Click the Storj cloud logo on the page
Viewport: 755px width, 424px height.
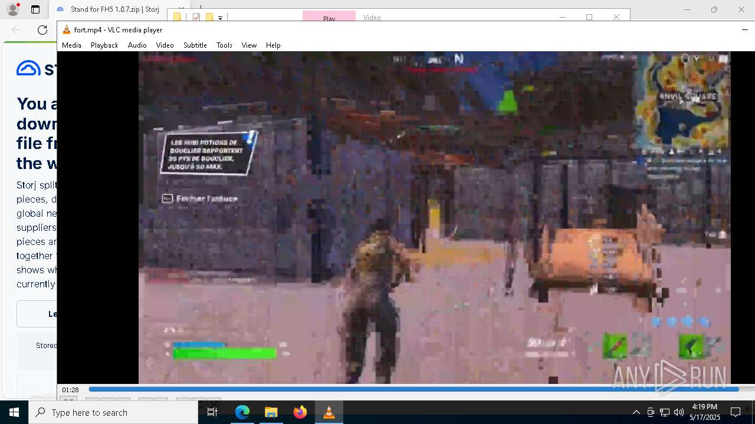28,68
